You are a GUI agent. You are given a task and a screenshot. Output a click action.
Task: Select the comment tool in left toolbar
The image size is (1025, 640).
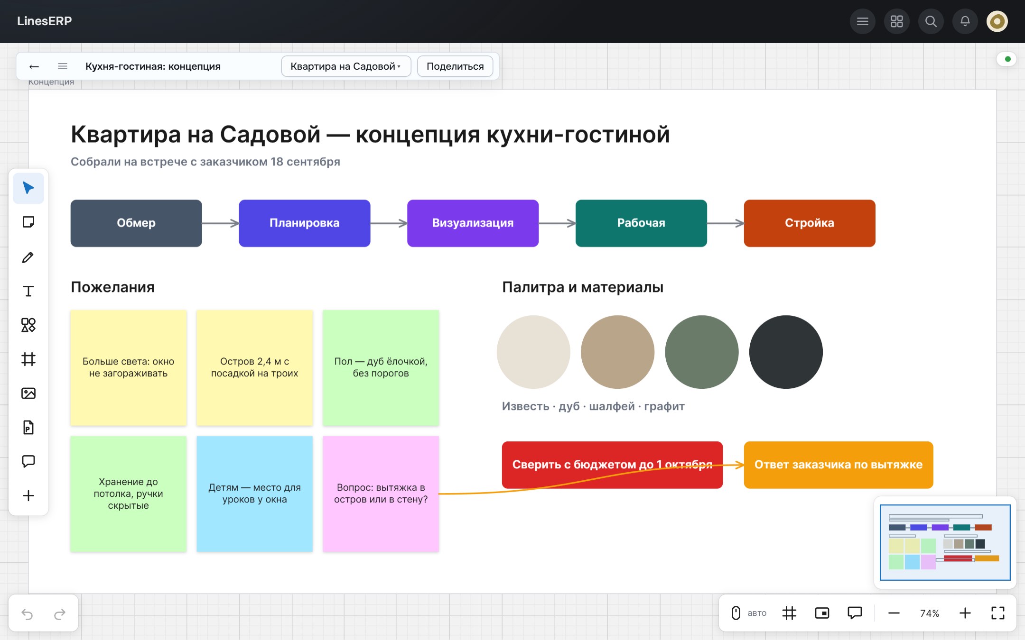click(x=28, y=461)
